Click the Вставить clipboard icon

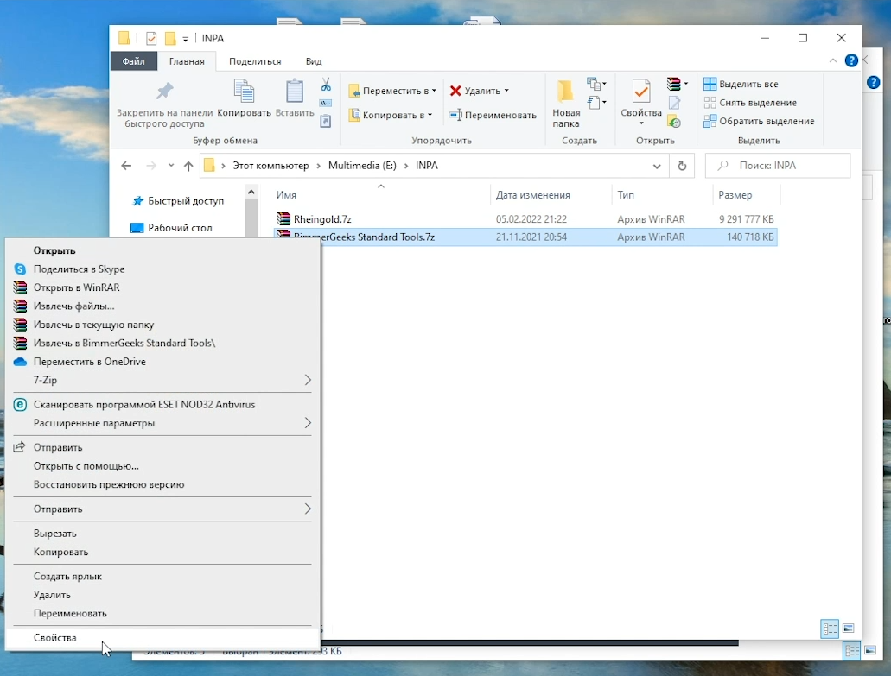click(295, 92)
